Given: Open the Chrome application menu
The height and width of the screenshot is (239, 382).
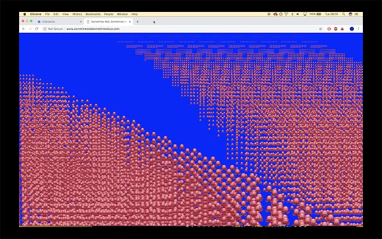Looking at the screenshot, I should [36, 14].
